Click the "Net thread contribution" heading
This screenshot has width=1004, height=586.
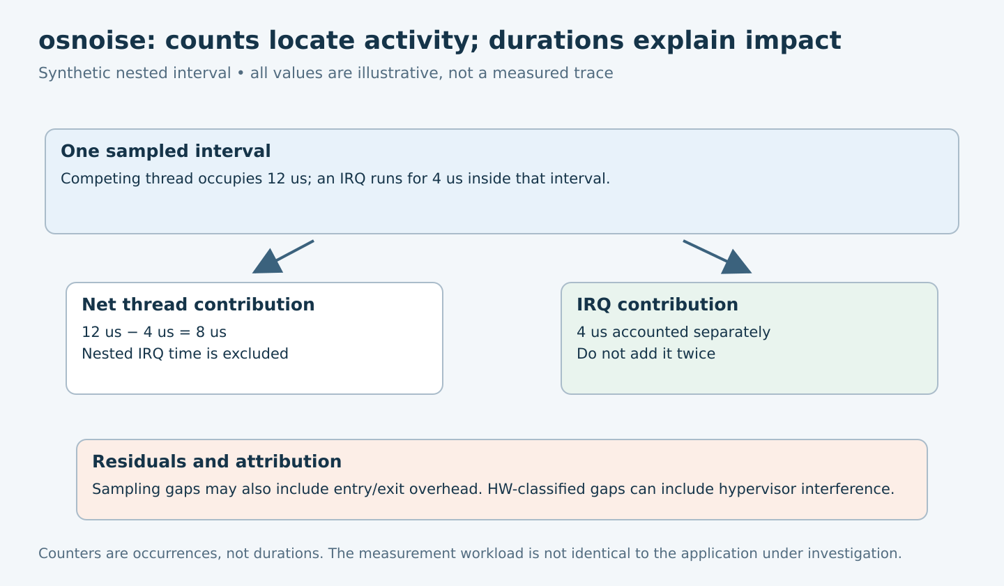click(x=198, y=305)
